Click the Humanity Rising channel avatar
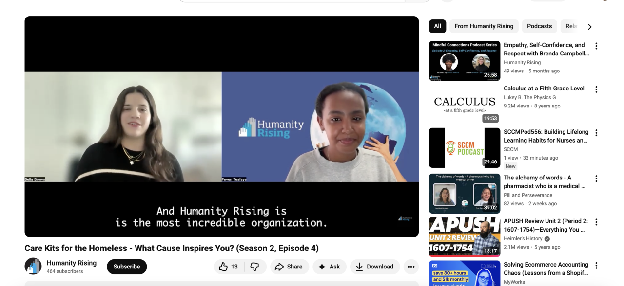Image resolution: width=624 pixels, height=286 pixels. click(33, 267)
